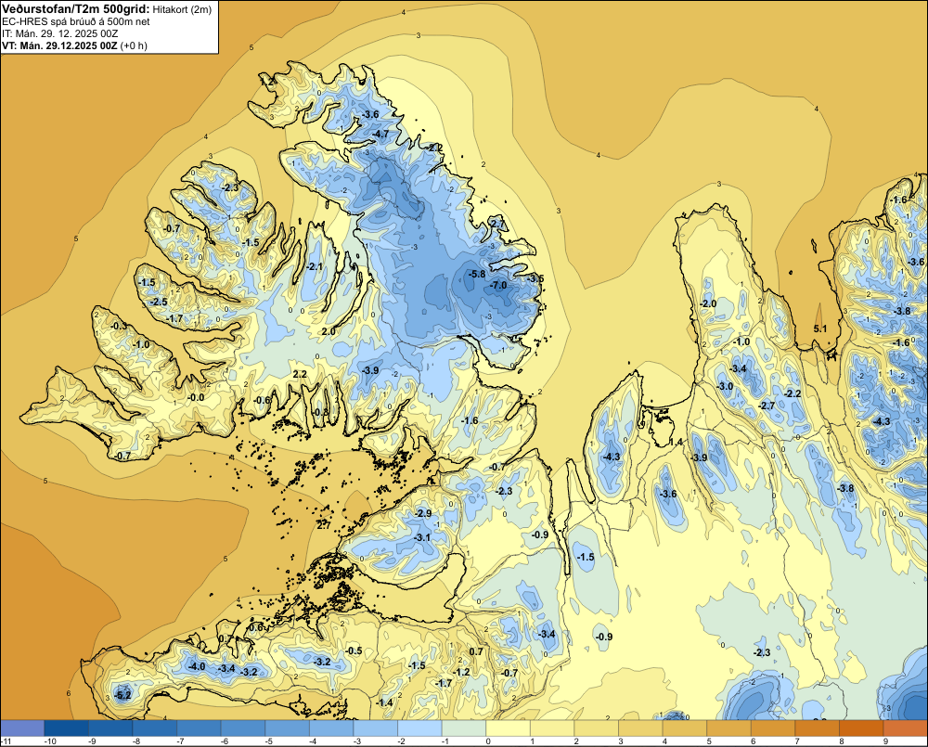Image resolution: width=928 pixels, height=747 pixels.
Task: Click the '-3.1' temperature value
Action: pos(422,537)
